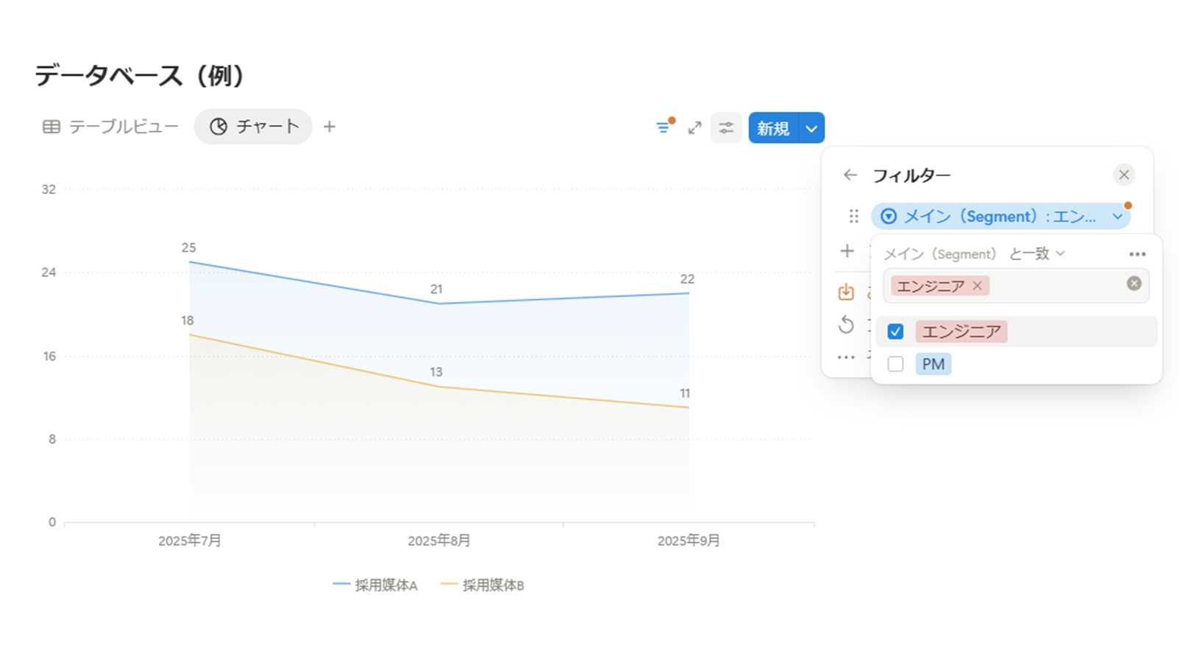This screenshot has height=663, width=1178.
Task: Uncheck the エンジニア checkbox
Action: tap(895, 331)
